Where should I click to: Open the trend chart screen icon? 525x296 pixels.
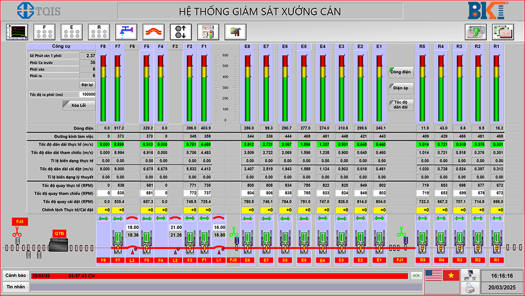(x=17, y=32)
